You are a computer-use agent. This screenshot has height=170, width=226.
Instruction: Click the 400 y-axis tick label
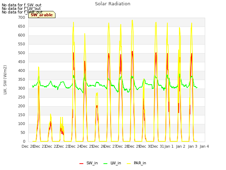point(22,71)
